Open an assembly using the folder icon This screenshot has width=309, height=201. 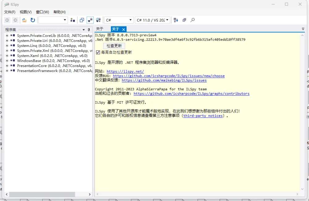24,20
